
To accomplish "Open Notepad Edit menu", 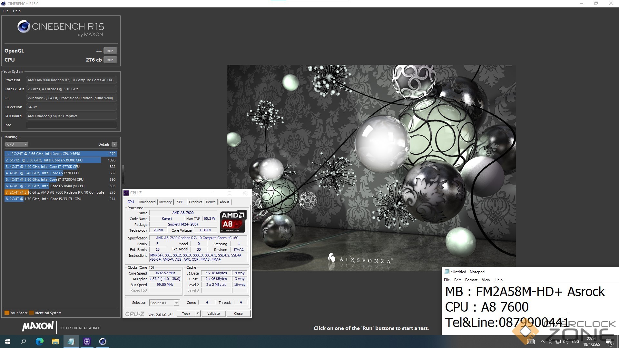I will pos(457,280).
